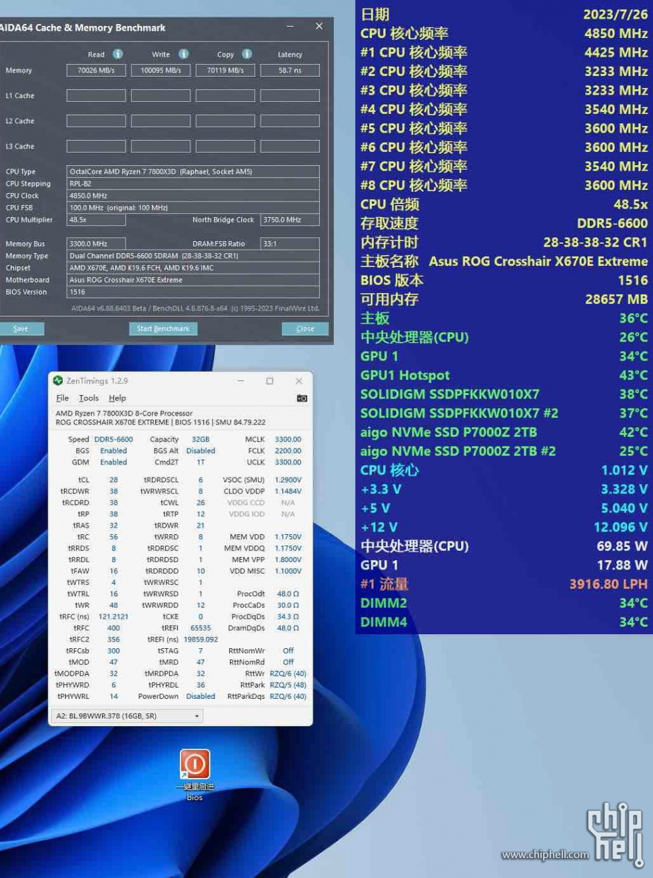Open the one-key restart BIOS desktop shortcut
This screenshot has width=653, height=878.
pos(195,774)
